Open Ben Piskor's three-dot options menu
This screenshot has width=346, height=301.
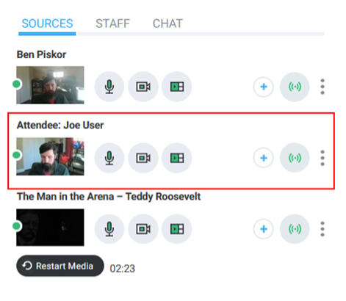coord(322,87)
